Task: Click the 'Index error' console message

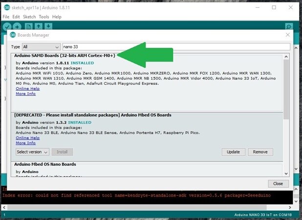Action: 136,196
